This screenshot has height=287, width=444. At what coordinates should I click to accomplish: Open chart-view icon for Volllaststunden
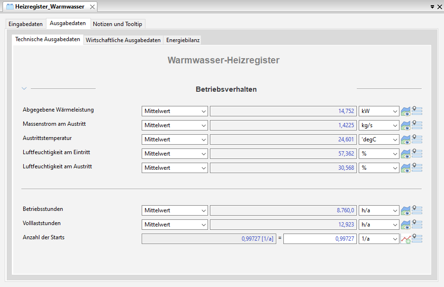tap(406, 225)
